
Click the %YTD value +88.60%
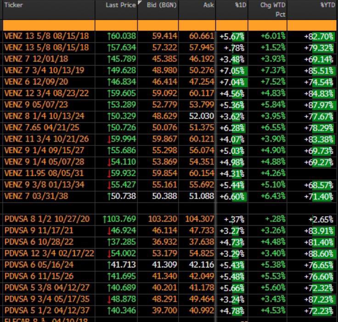pos(319,254)
